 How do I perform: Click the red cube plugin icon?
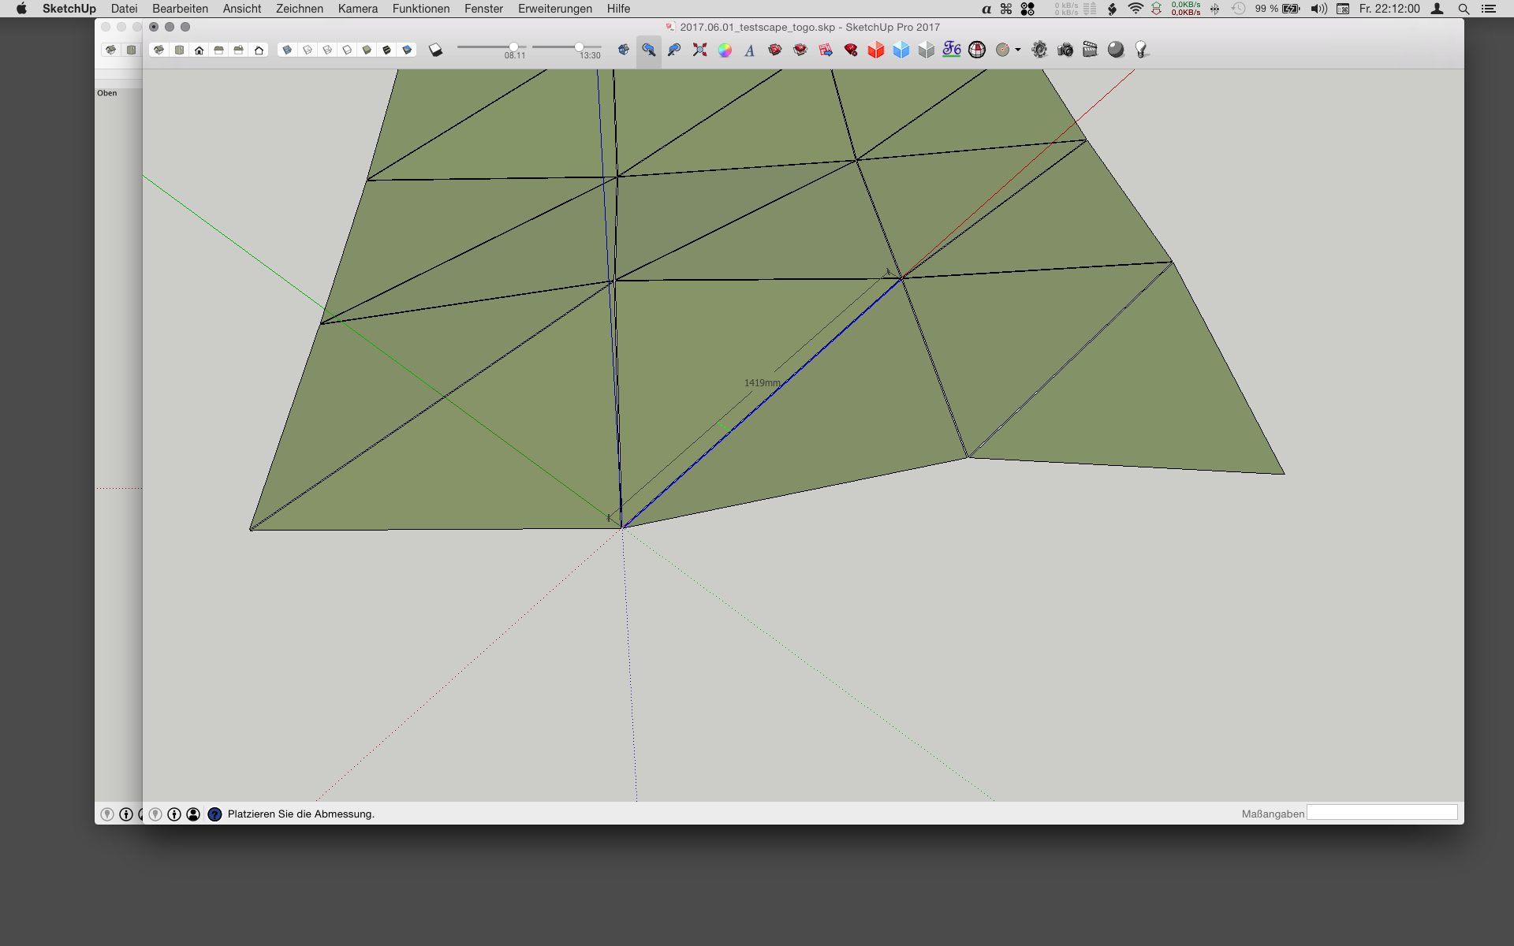coord(876,50)
